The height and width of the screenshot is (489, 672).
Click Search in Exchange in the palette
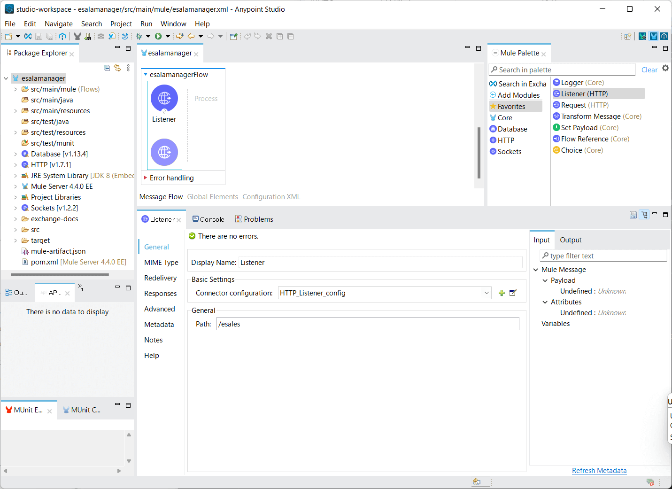point(518,84)
